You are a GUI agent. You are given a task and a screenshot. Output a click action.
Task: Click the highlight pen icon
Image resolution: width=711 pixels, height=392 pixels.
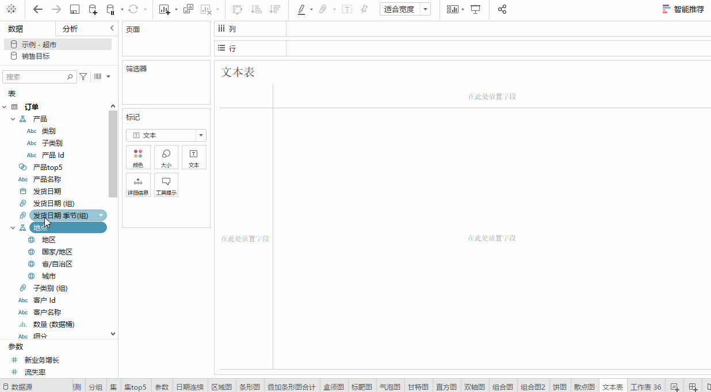click(301, 9)
